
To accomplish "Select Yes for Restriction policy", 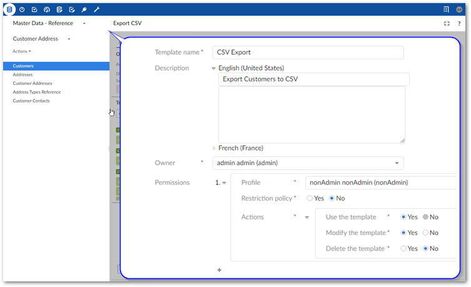I will click(310, 198).
